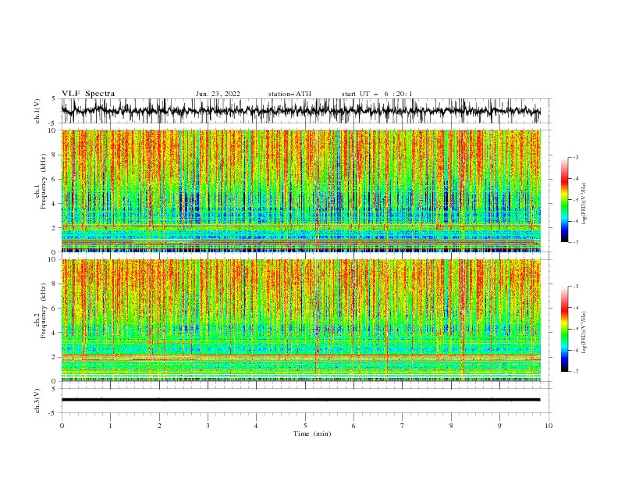Click the time axis tick label '0'
Screen dimensions: 618x478
pyautogui.click(x=62, y=426)
